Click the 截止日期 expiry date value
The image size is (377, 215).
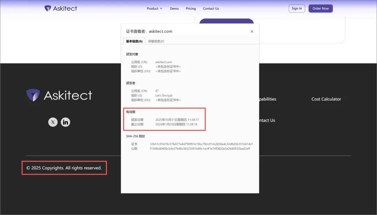coord(176,124)
